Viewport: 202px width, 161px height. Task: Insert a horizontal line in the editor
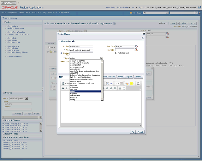[120, 88]
